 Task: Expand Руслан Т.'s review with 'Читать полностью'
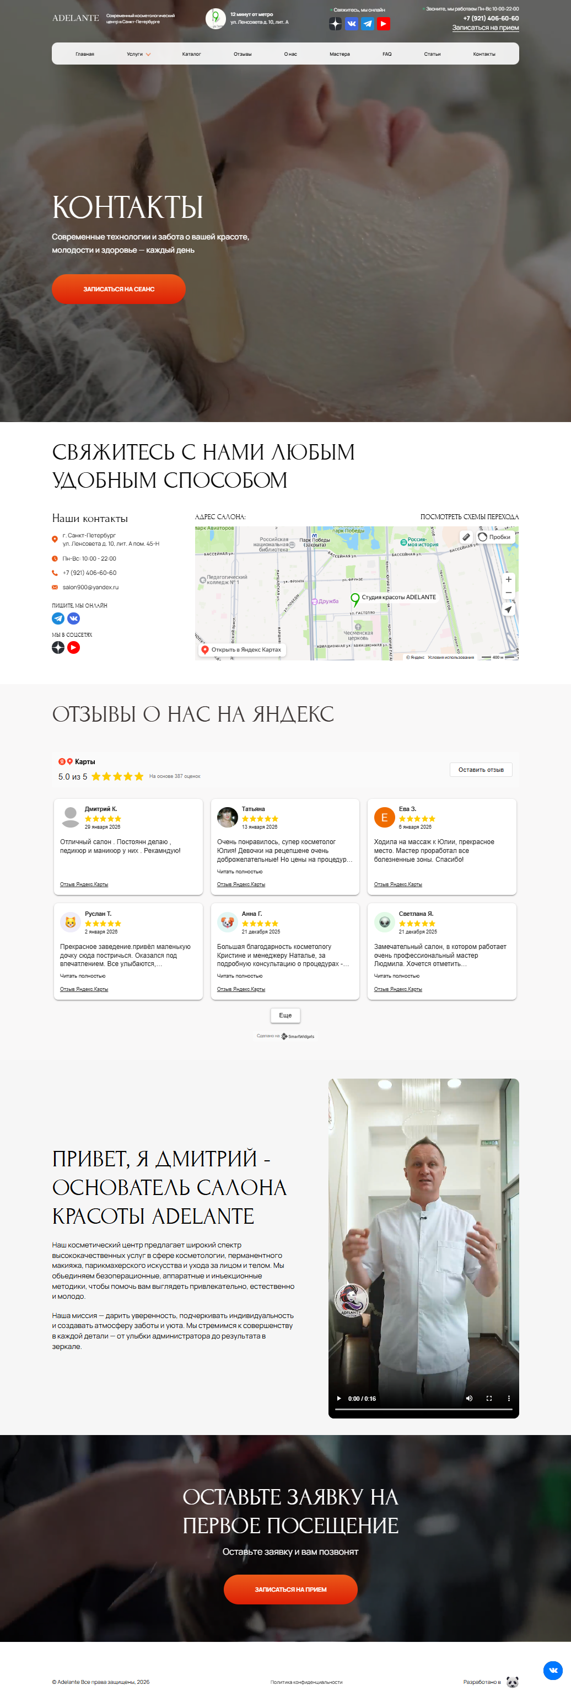[82, 976]
